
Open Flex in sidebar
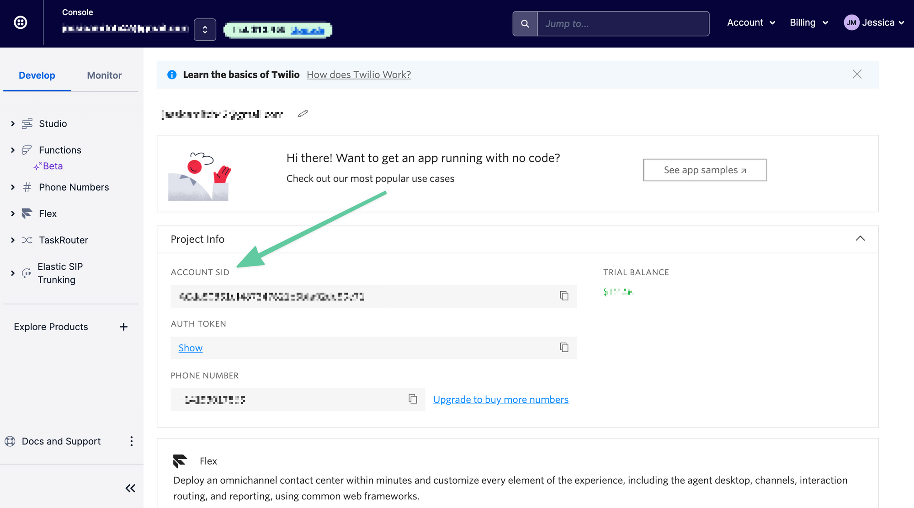pos(48,214)
